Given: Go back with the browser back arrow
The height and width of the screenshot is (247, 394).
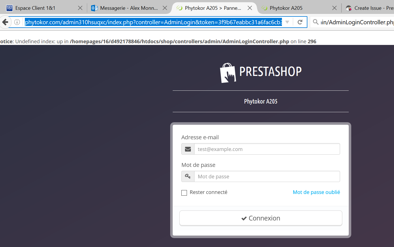Looking at the screenshot, I should (x=5, y=22).
